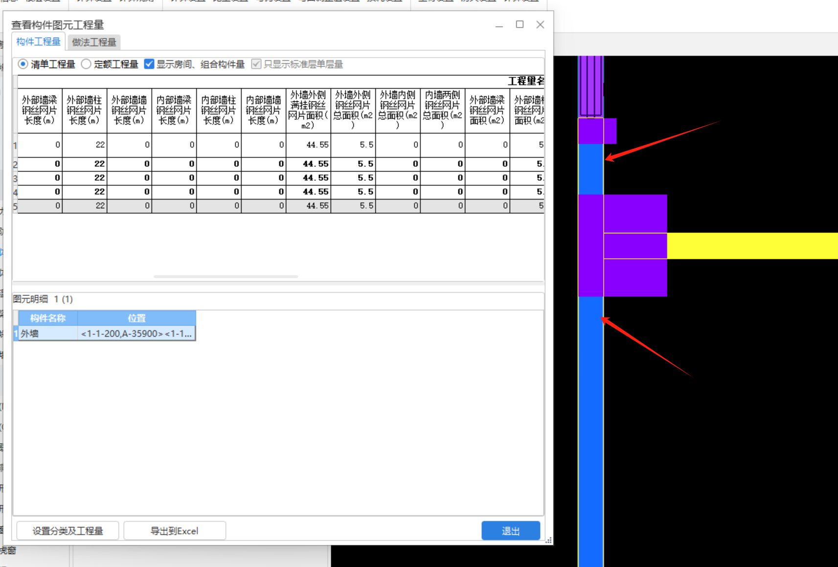Click the 导出到Excel button
The image size is (838, 567).
pos(175,531)
